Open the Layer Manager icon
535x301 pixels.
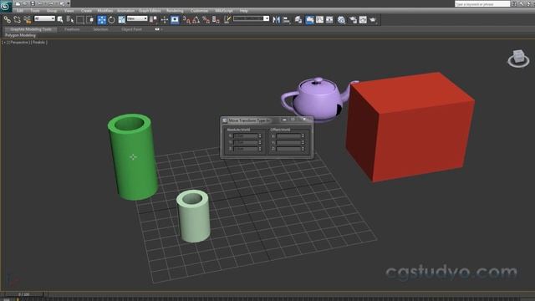(x=298, y=20)
